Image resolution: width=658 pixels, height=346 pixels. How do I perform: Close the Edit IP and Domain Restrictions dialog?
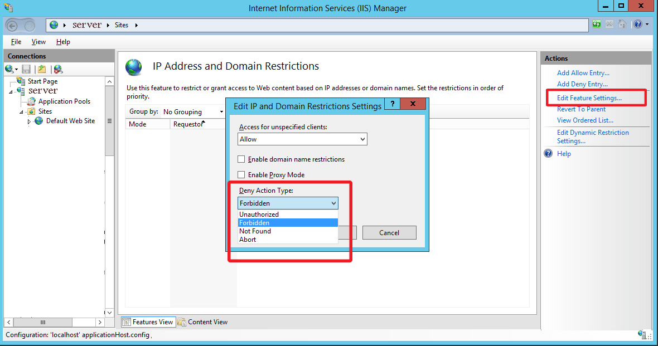pos(413,104)
